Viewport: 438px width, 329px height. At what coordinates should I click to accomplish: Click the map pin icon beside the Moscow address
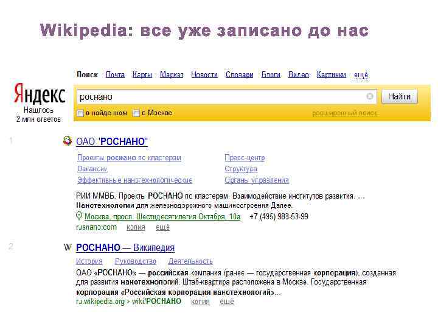[x=79, y=216]
